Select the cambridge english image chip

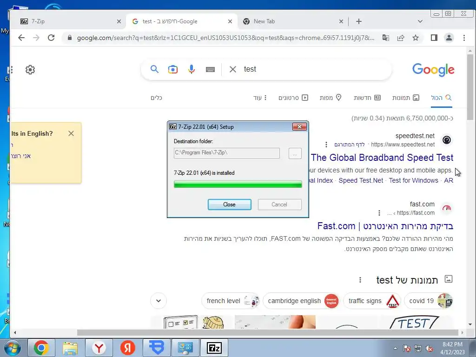pyautogui.click(x=301, y=301)
